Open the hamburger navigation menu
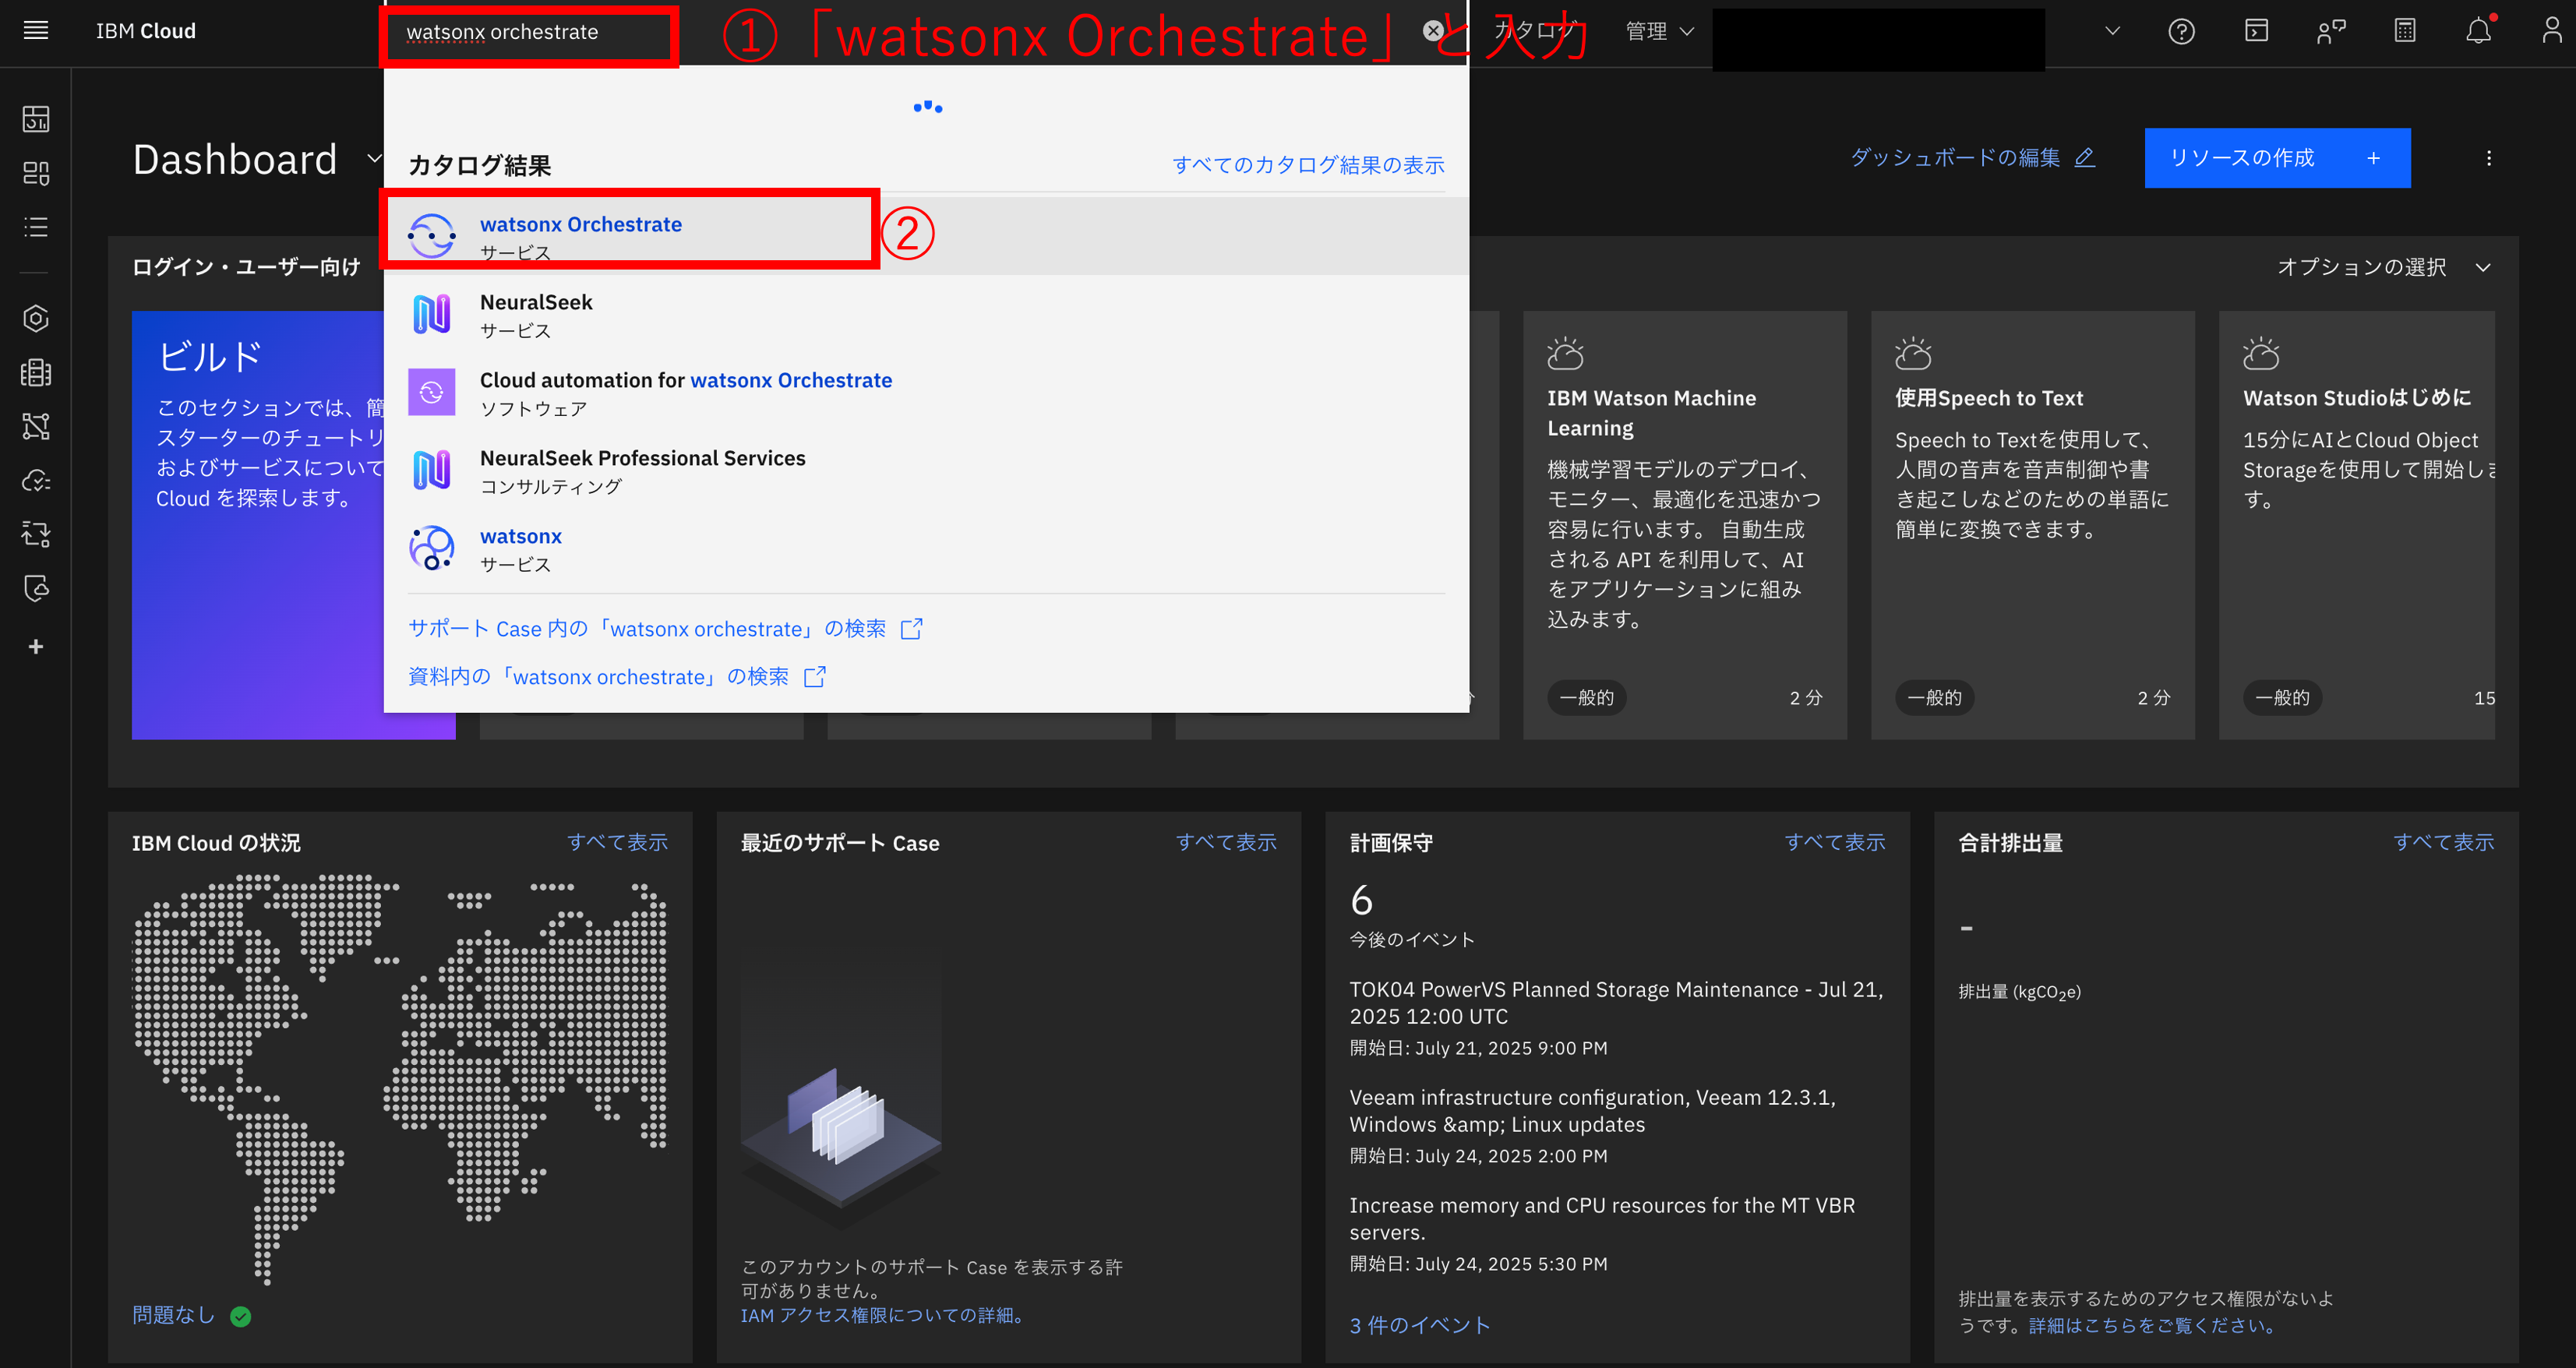 pos(36,31)
